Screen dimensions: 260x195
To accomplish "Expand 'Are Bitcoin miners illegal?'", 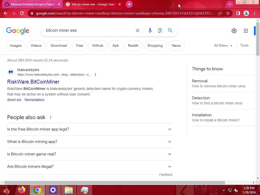I will 90,167.
